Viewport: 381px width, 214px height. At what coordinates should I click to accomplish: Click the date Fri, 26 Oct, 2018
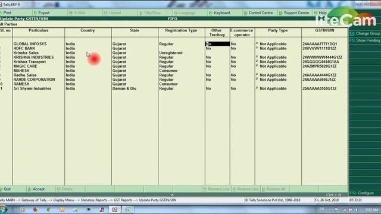[327, 200]
